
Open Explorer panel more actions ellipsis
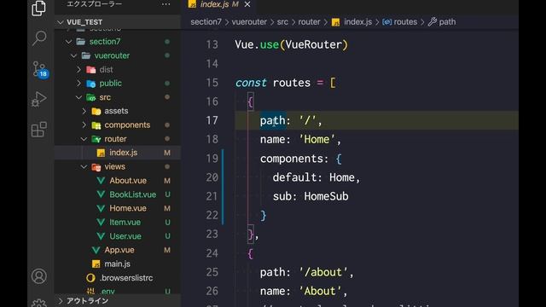[166, 4]
